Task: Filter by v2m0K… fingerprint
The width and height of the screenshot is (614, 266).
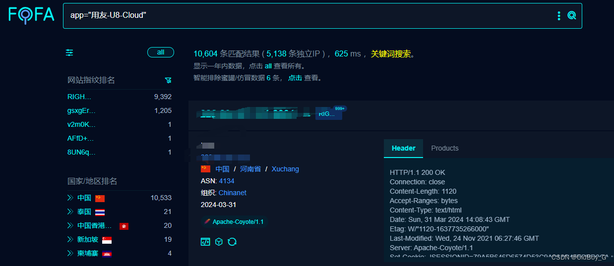Action: 81,124
